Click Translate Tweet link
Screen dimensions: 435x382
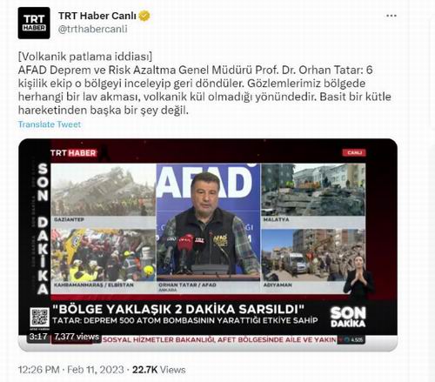(50, 124)
